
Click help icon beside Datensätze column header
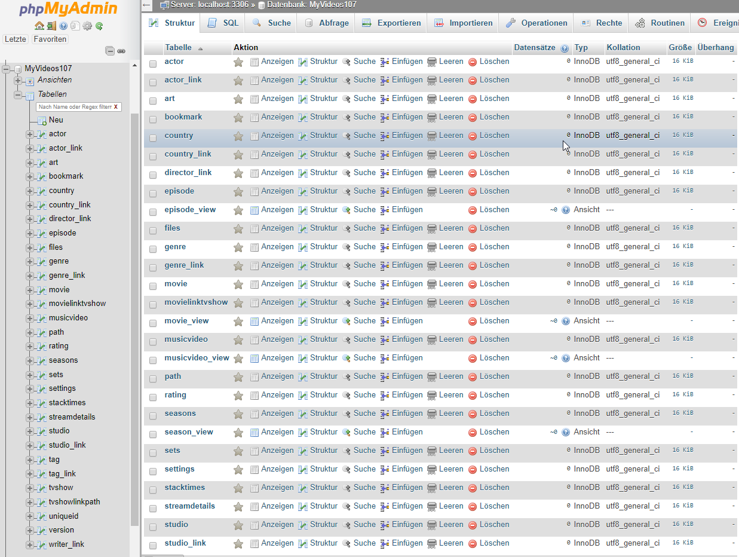coord(565,48)
